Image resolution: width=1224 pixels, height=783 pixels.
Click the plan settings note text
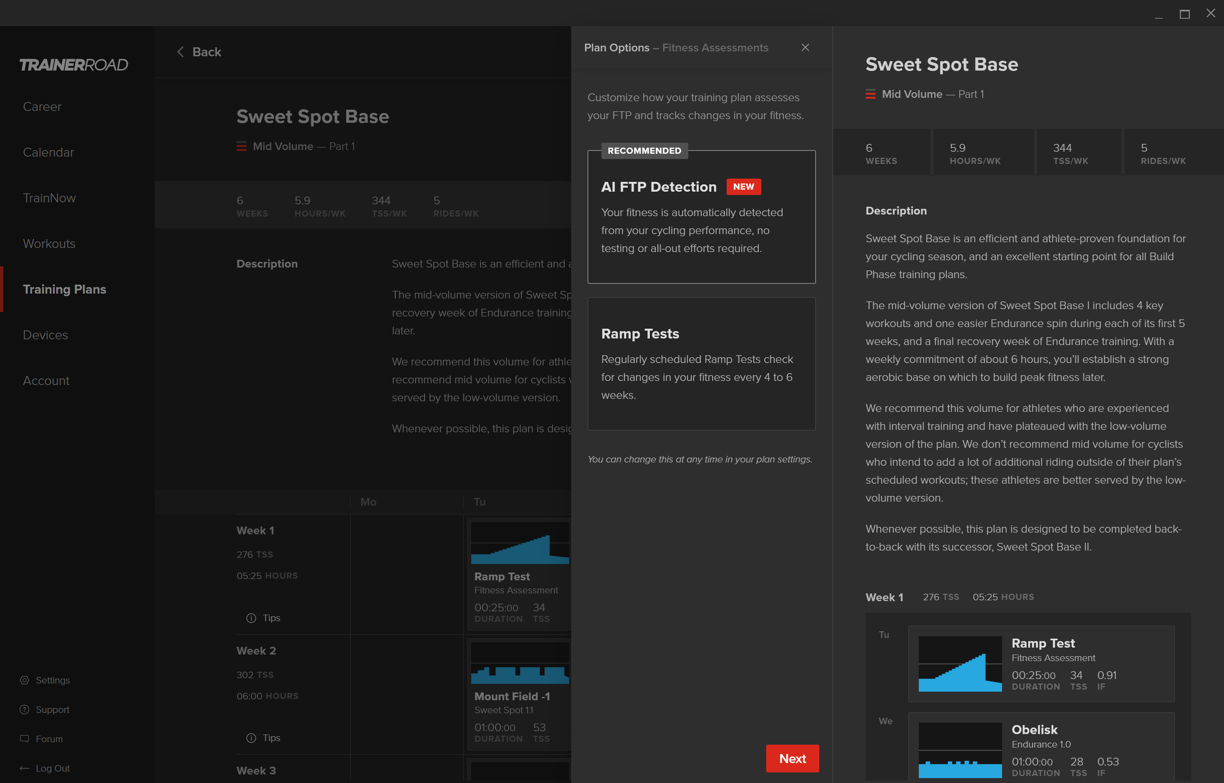coord(700,459)
